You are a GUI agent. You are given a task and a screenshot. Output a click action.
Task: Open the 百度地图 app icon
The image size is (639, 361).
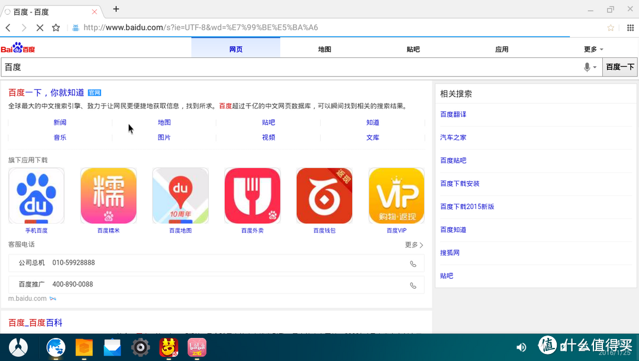(180, 196)
